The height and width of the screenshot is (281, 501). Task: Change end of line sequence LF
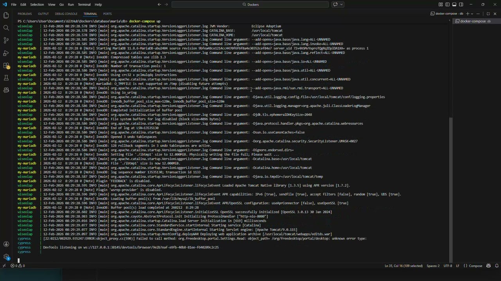458,266
